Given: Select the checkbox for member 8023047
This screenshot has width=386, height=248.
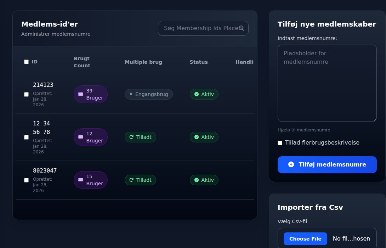Looking at the screenshot, I should pyautogui.click(x=26, y=180).
